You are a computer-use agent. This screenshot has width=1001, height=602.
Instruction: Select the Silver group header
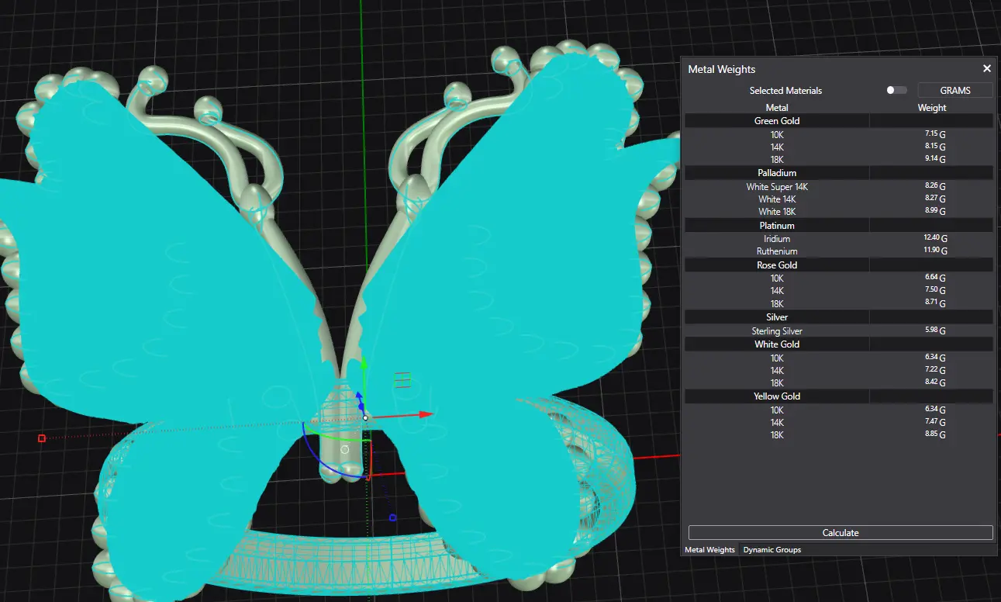point(839,317)
